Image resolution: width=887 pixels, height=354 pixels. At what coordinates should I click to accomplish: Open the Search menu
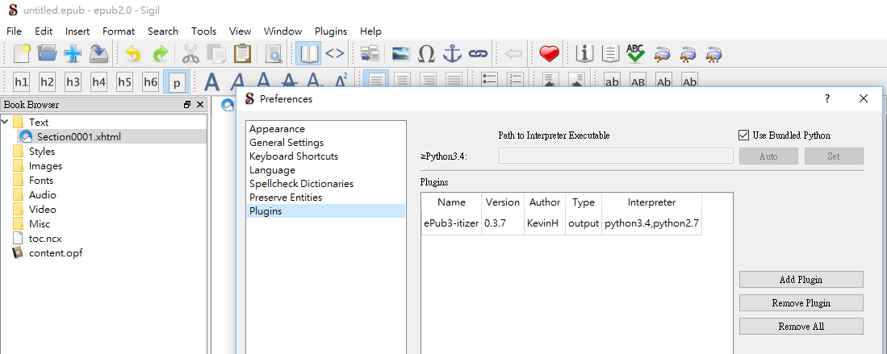pos(163,31)
